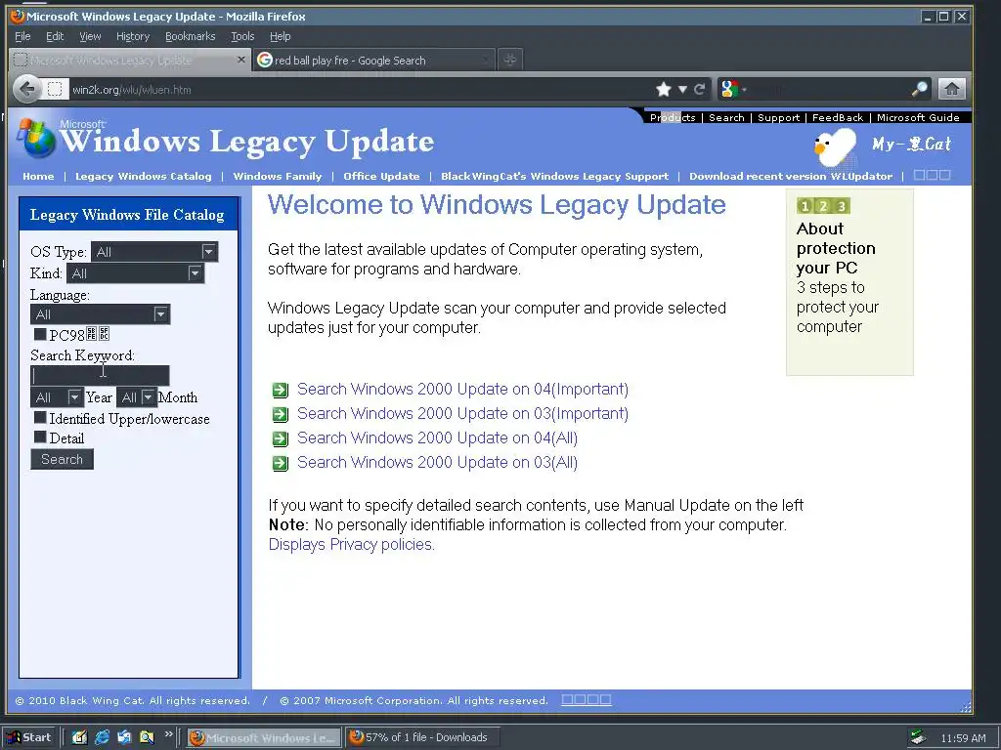This screenshot has width=1001, height=750.
Task: Click the Windows globe logo in page header
Action: pyautogui.click(x=36, y=139)
